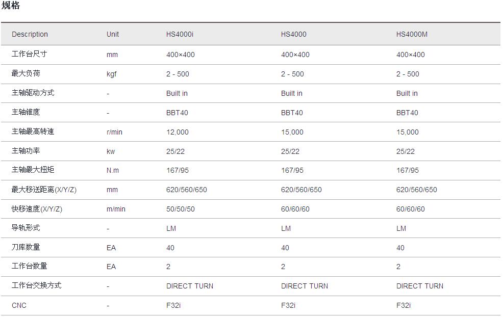Select the 导轨形式 row label

coord(26,228)
